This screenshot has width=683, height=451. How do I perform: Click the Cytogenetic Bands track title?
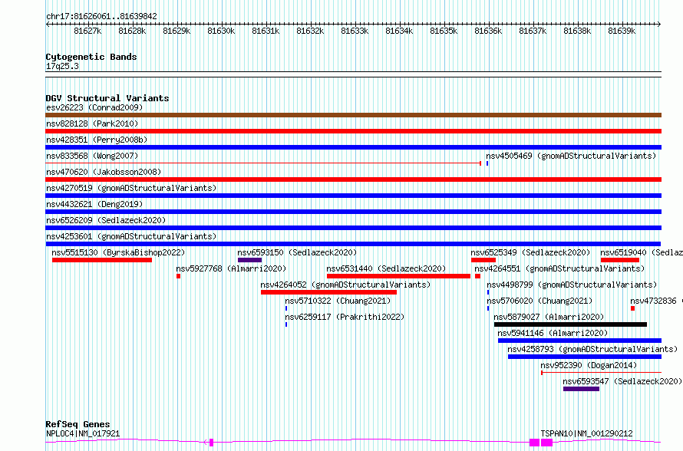click(91, 57)
